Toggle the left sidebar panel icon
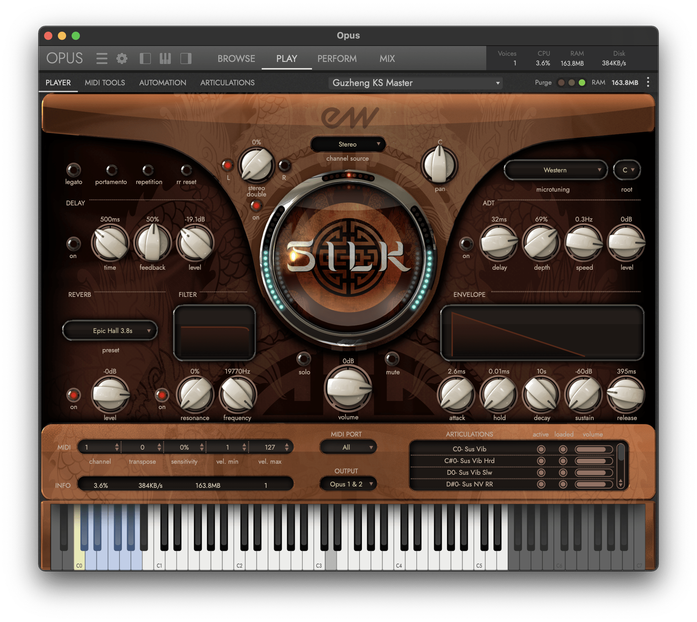 (145, 58)
